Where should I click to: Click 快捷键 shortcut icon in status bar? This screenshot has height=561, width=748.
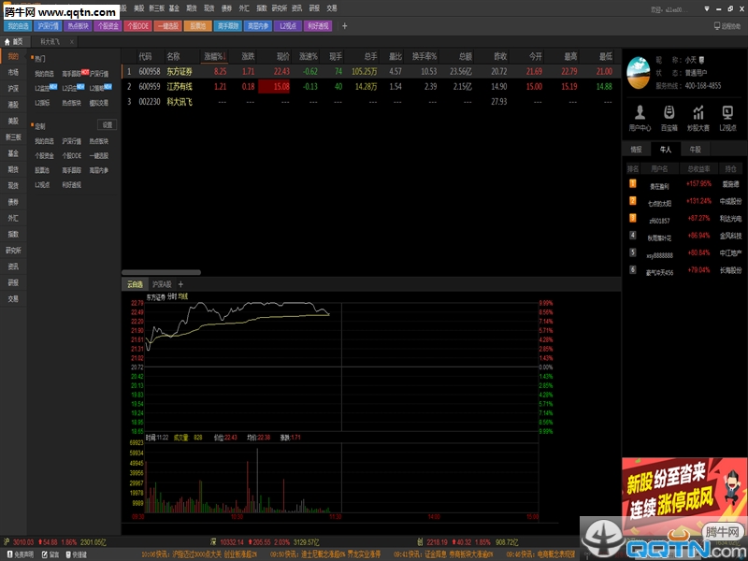pyautogui.click(x=76, y=554)
